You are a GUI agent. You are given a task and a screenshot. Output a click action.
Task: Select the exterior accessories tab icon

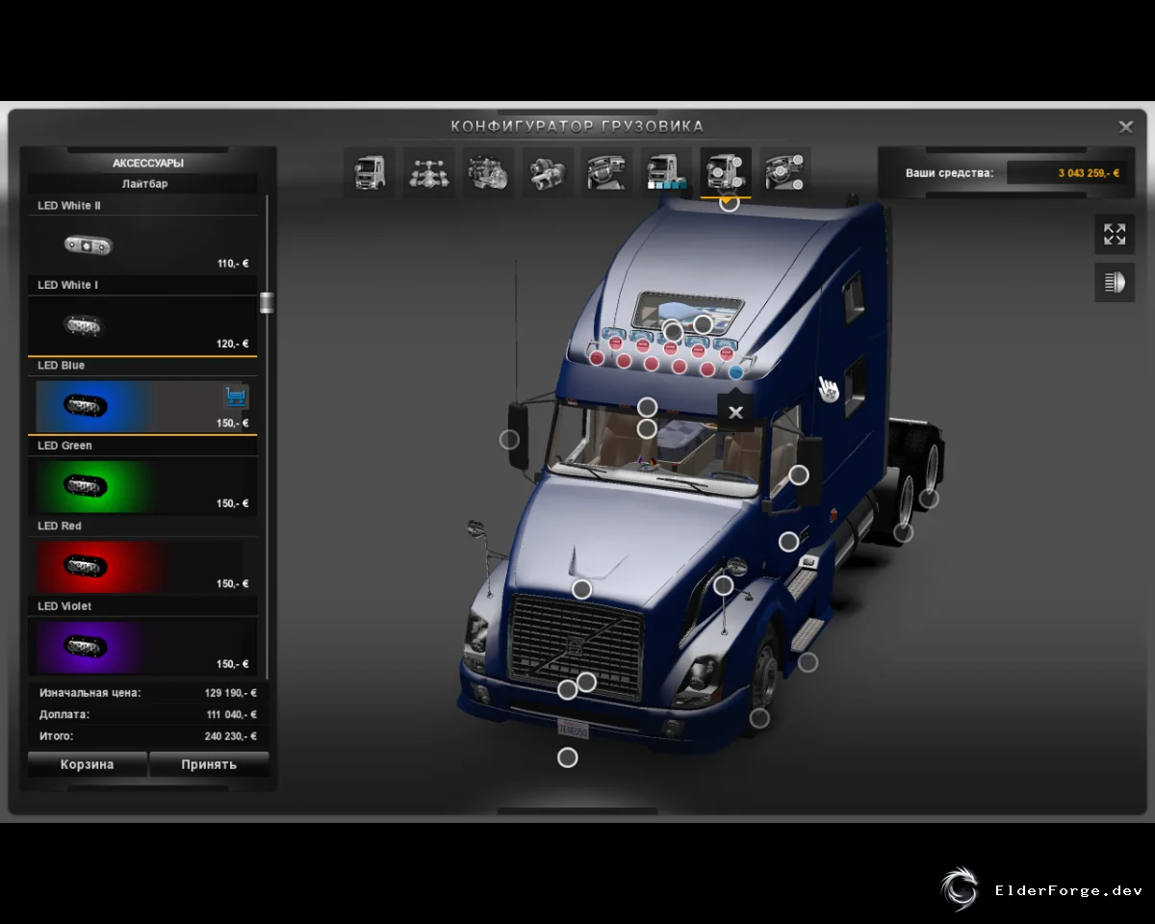click(726, 173)
